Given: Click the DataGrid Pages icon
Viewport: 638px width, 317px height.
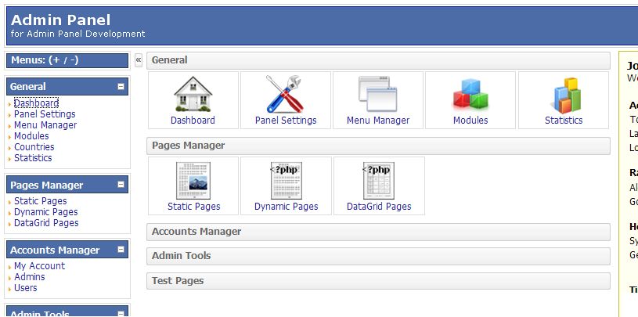Looking at the screenshot, I should (378, 181).
